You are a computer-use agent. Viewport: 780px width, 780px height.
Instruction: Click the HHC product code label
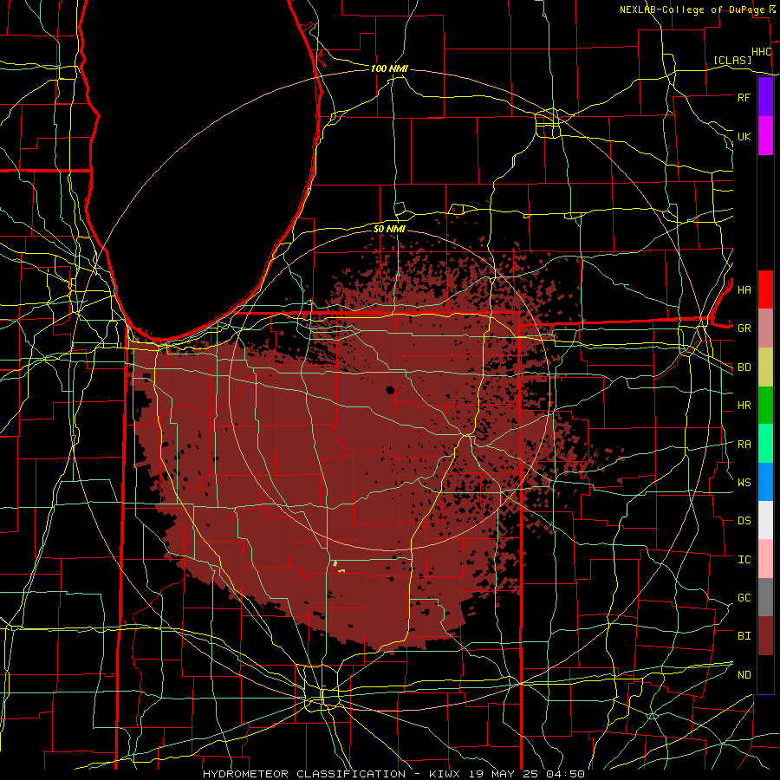761,52
